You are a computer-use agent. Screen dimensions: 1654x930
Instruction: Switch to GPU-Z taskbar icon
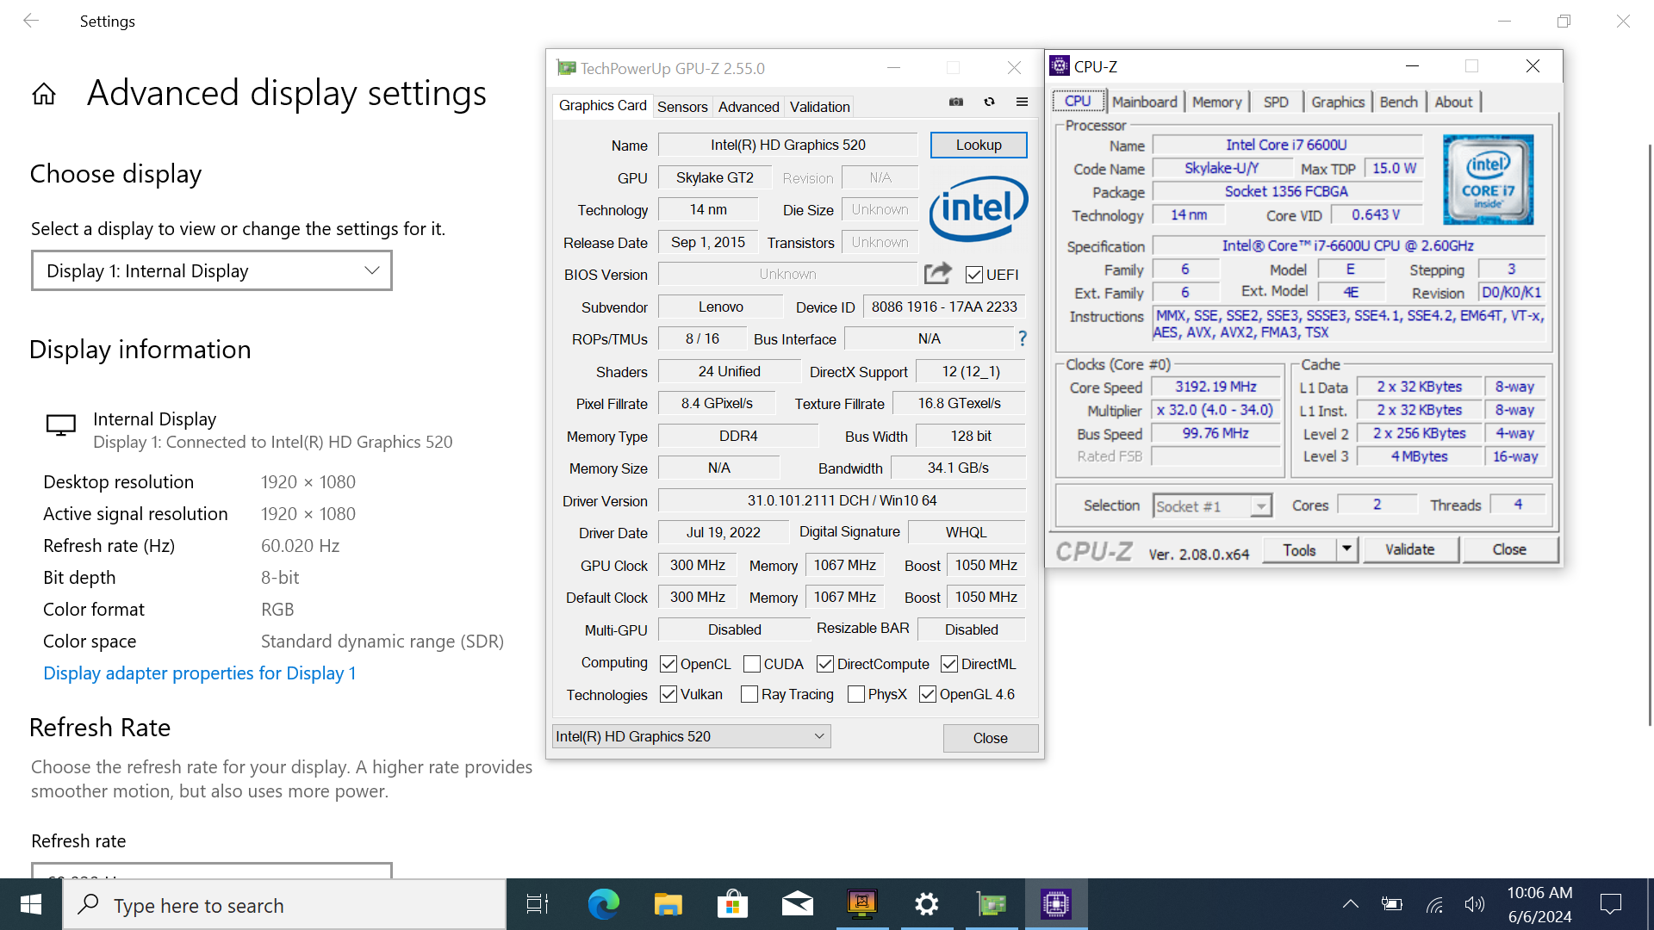point(992,904)
